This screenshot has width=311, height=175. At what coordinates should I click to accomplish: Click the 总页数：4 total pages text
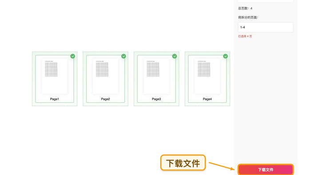tap(245, 8)
